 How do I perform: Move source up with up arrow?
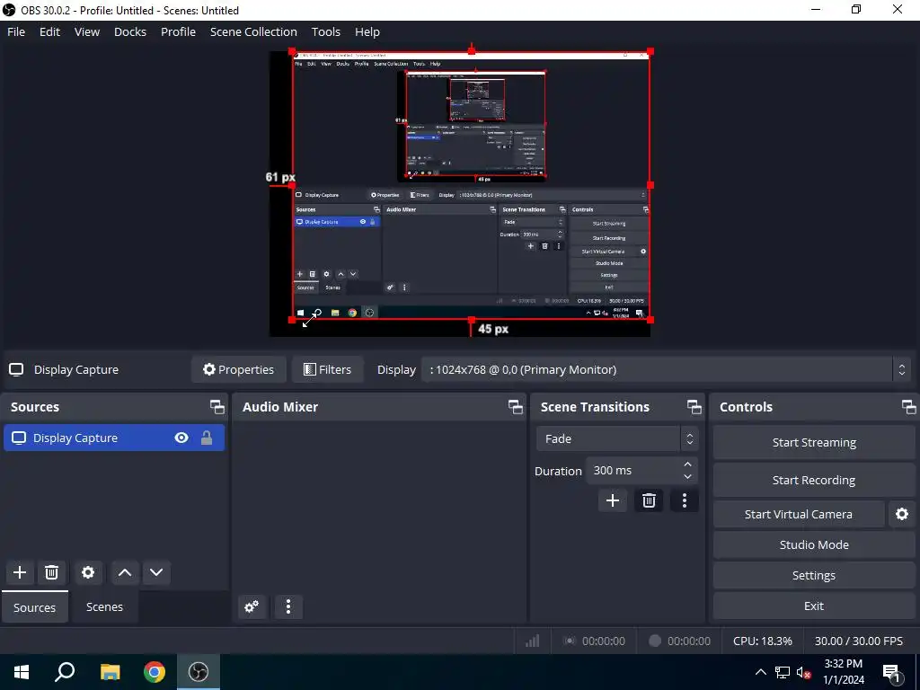click(124, 572)
